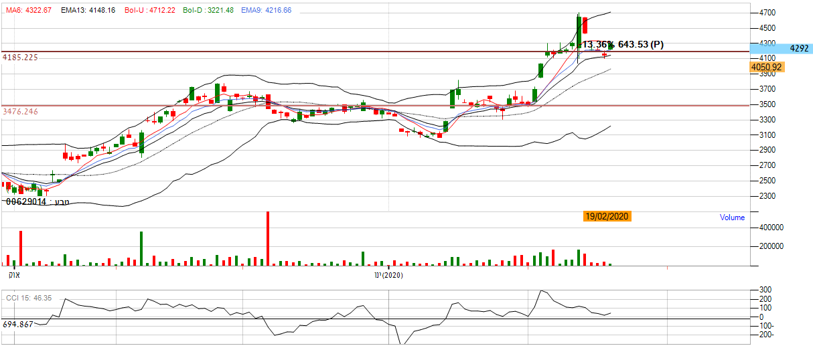Image resolution: width=813 pixels, height=352 pixels.
Task: Click the blue Volume panel label
Action: [x=731, y=217]
